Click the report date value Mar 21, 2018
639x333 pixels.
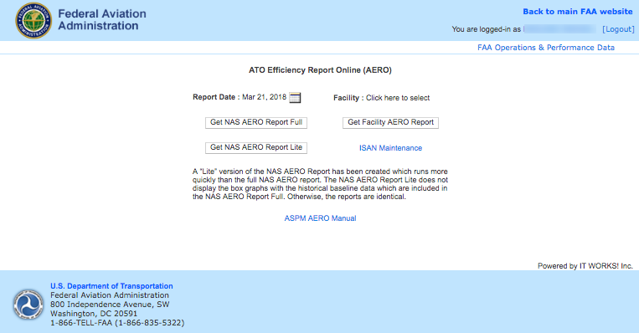tap(264, 97)
